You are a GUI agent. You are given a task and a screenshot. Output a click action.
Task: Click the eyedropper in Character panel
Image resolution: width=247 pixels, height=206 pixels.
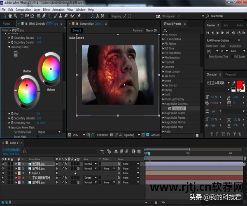pyautogui.click(x=233, y=84)
